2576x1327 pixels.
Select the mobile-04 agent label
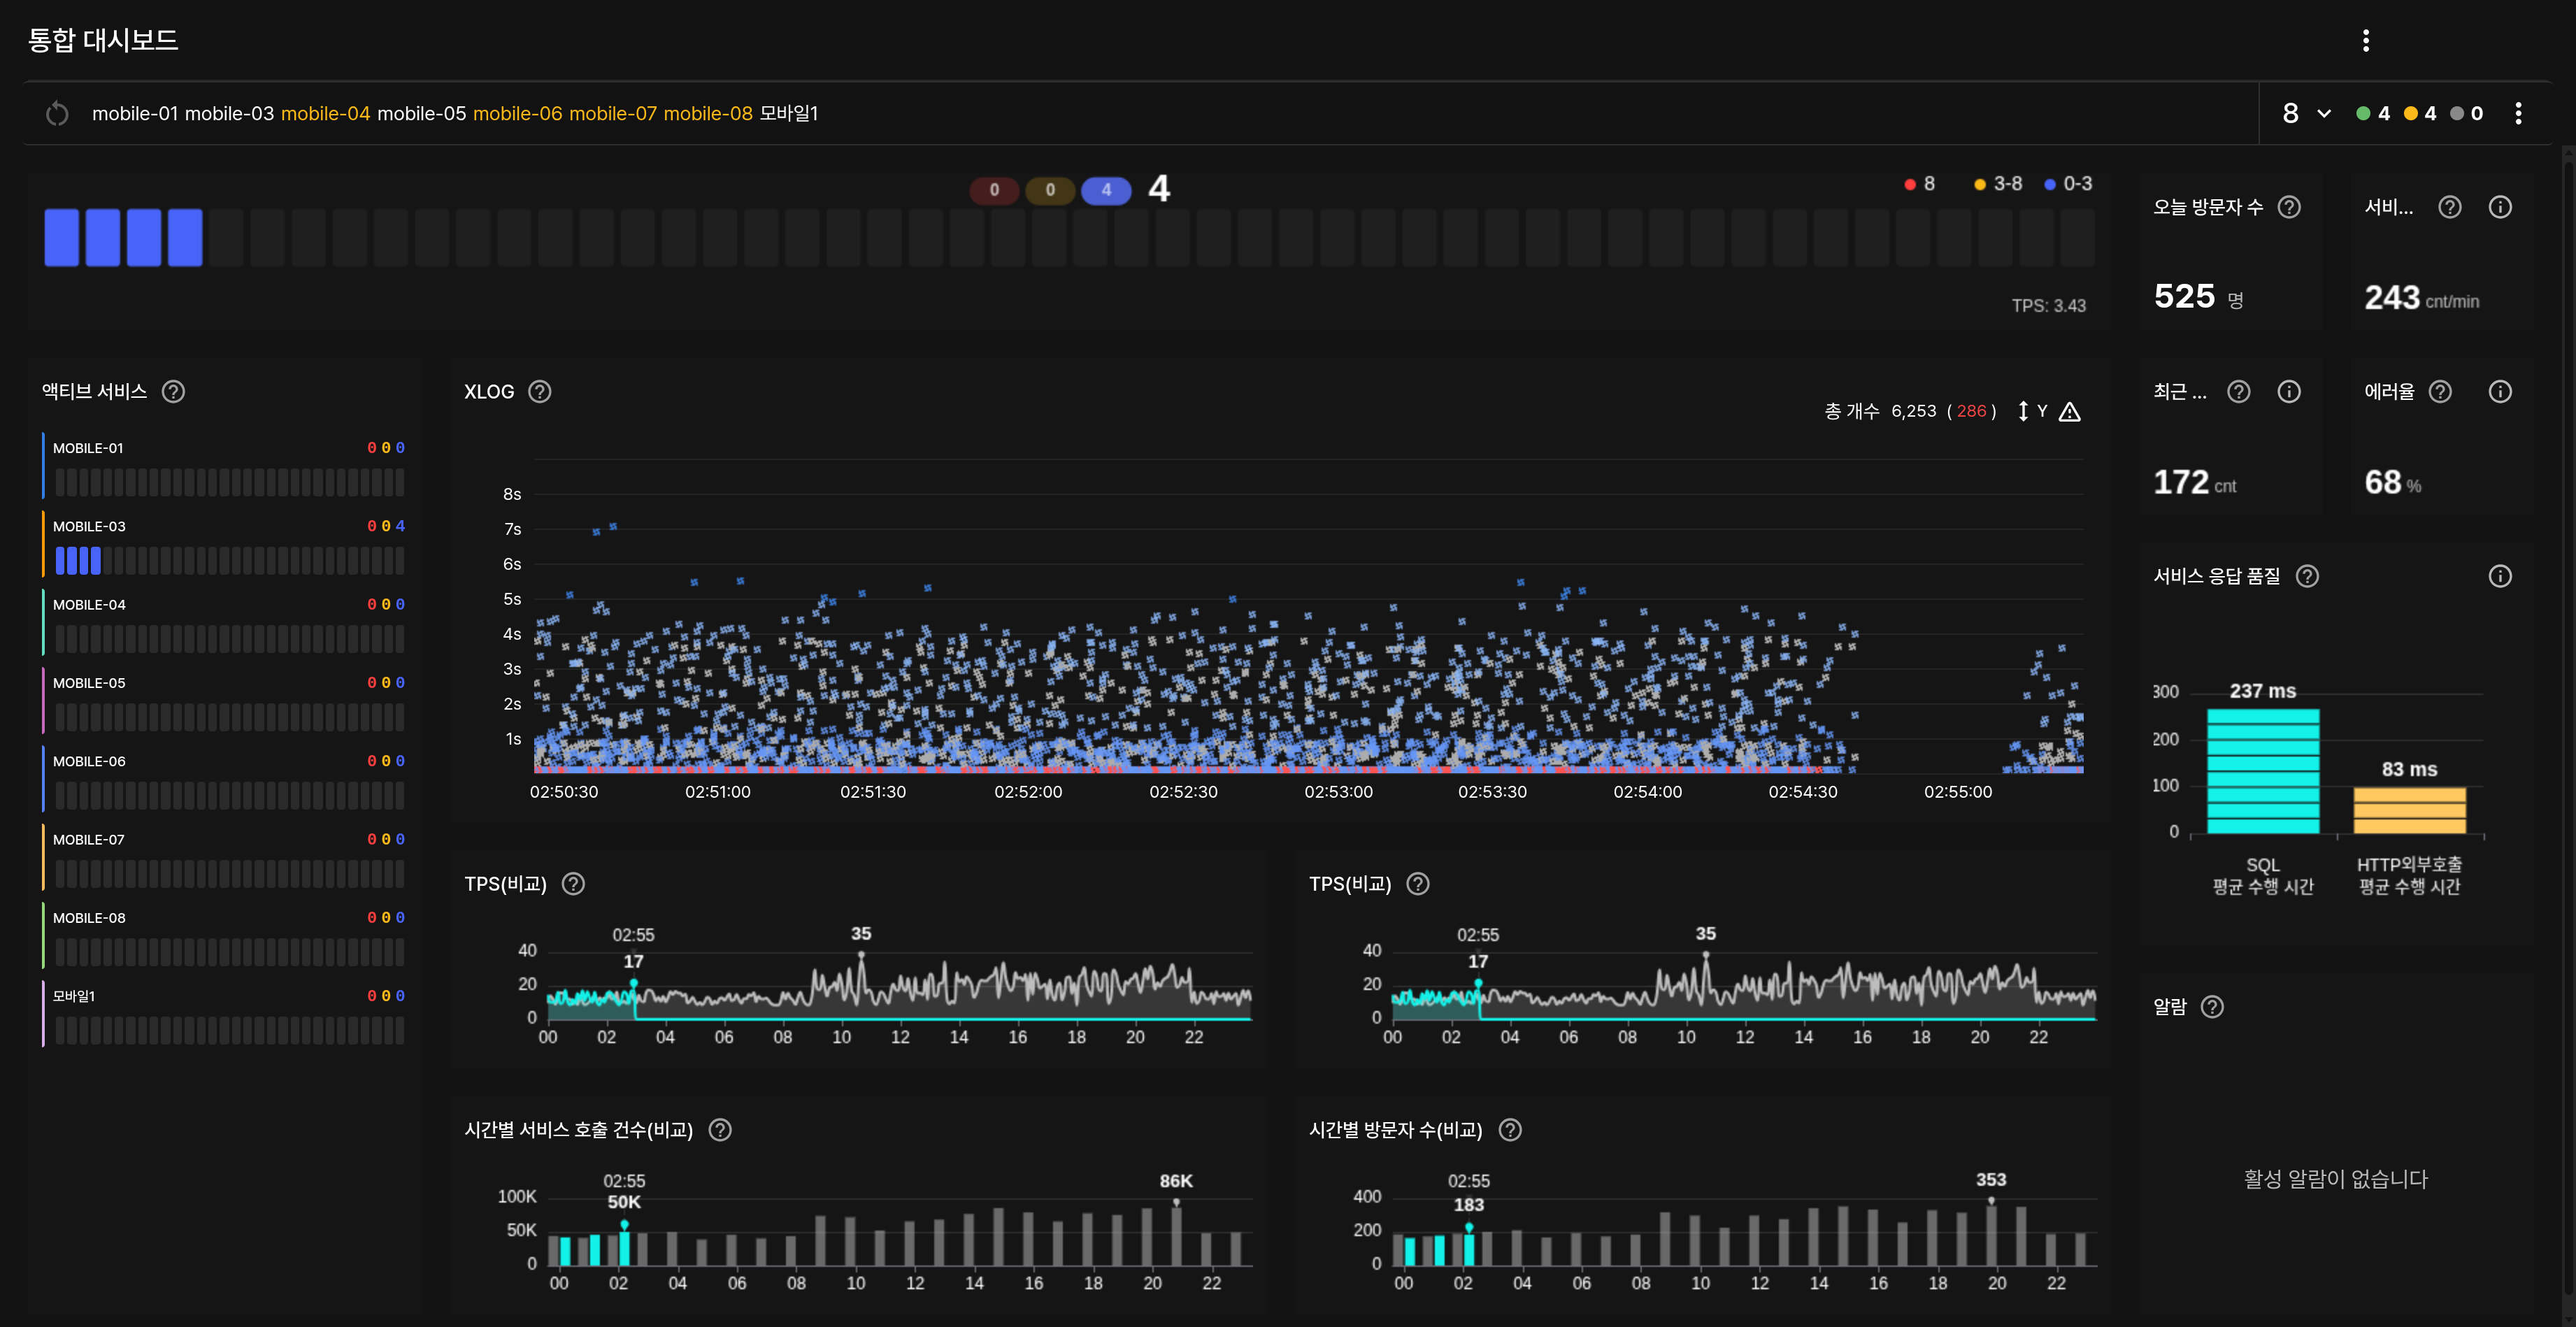pos(325,114)
